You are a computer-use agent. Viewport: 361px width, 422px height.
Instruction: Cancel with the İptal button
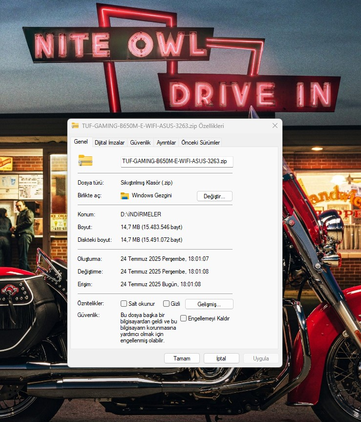221,359
